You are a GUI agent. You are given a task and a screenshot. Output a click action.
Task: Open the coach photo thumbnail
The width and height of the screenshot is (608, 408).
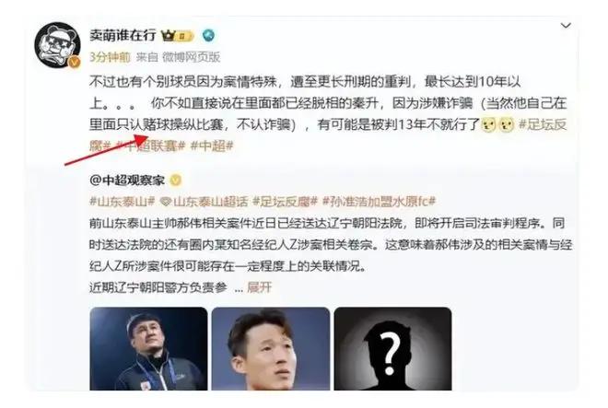pos(148,349)
